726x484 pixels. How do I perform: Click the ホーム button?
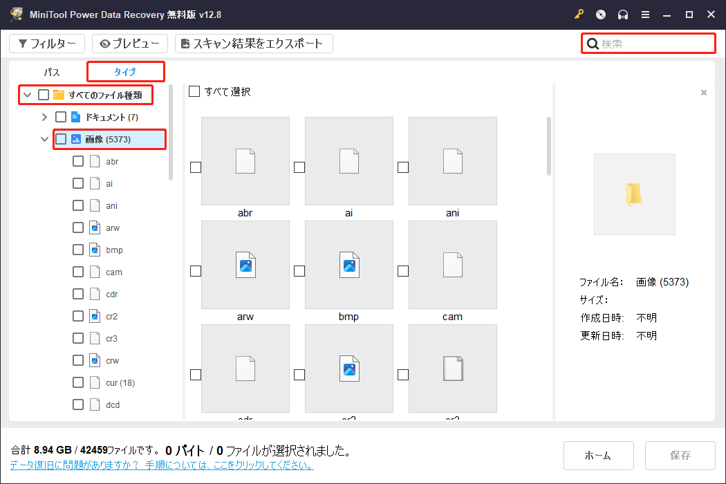tap(599, 455)
